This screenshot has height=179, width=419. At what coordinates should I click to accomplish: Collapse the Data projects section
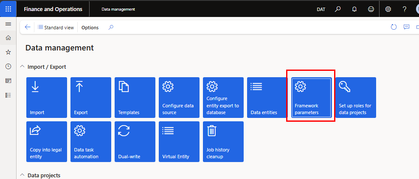tap(22, 175)
